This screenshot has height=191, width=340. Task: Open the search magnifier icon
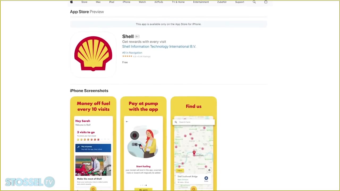coord(254,2)
